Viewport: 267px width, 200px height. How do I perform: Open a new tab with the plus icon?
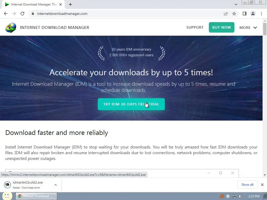(x=70, y=4)
